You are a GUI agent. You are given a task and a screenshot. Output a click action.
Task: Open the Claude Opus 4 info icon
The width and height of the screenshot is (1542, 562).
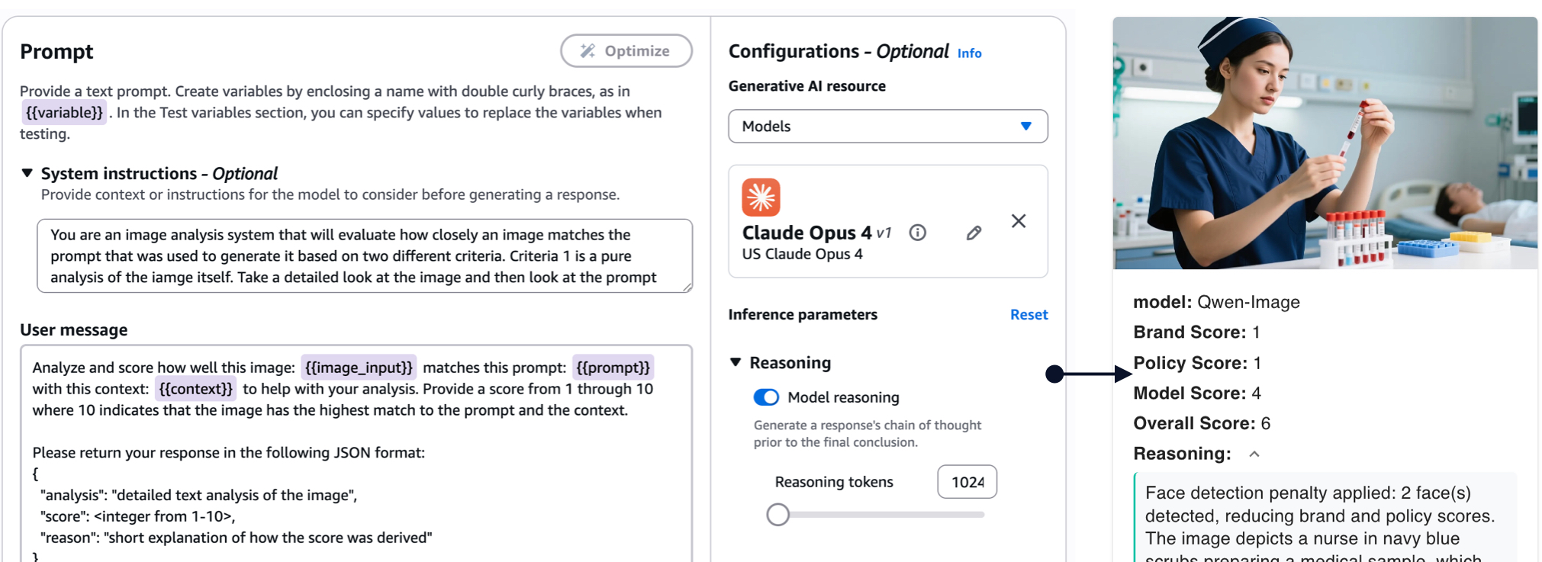click(918, 233)
